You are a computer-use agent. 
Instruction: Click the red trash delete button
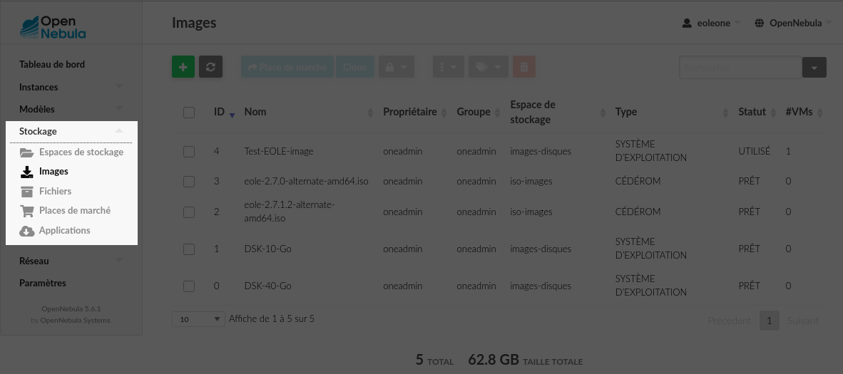[524, 67]
